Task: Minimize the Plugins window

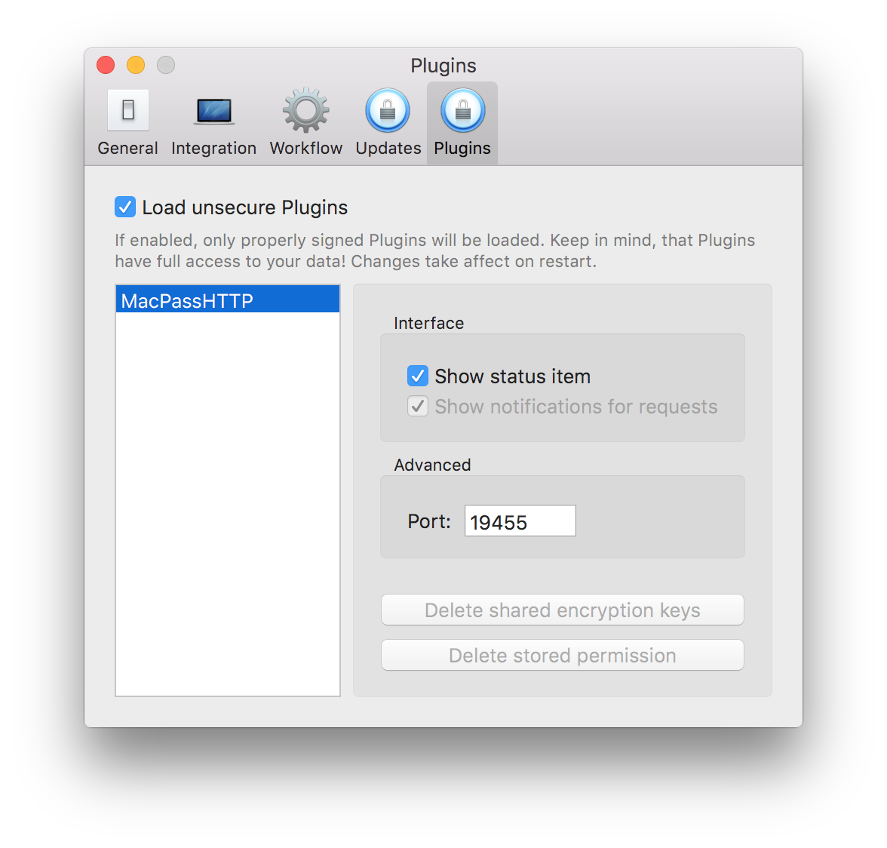Action: click(136, 65)
